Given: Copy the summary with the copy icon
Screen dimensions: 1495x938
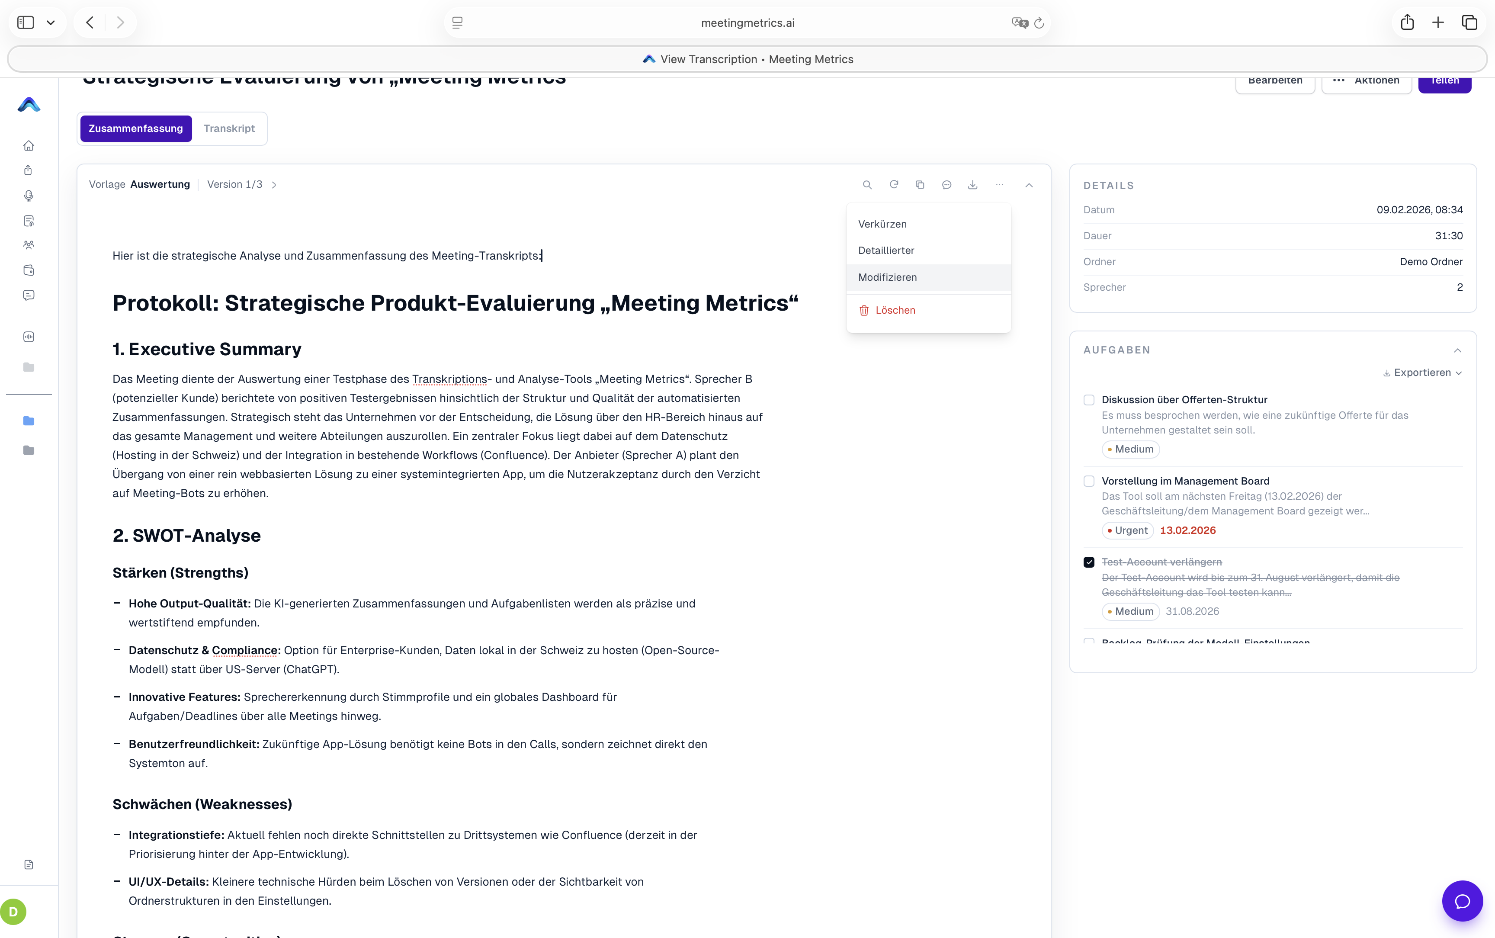Looking at the screenshot, I should coord(920,185).
